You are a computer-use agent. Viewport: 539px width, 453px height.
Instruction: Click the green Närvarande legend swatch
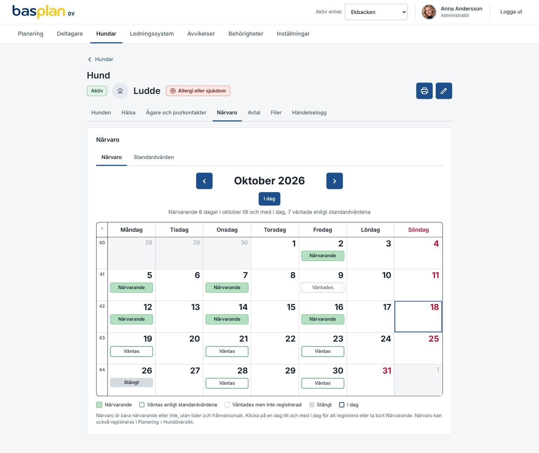pyautogui.click(x=99, y=405)
